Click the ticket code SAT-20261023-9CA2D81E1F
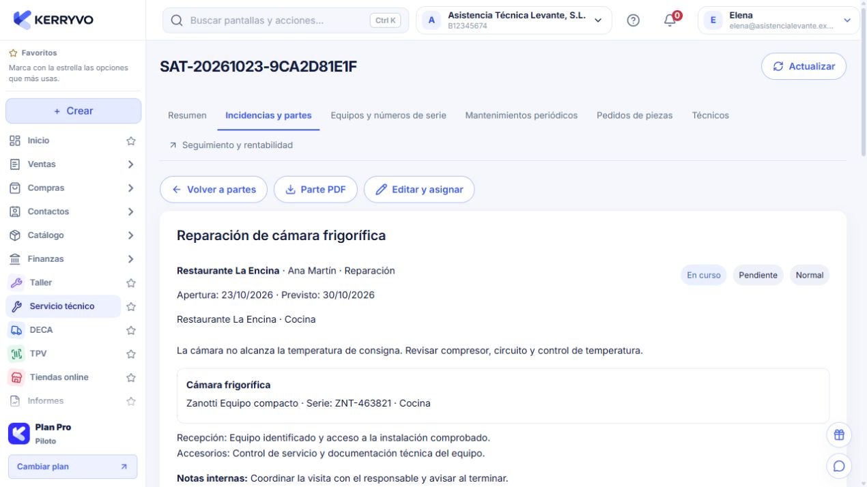Viewport: 867px width, 487px height. click(259, 66)
